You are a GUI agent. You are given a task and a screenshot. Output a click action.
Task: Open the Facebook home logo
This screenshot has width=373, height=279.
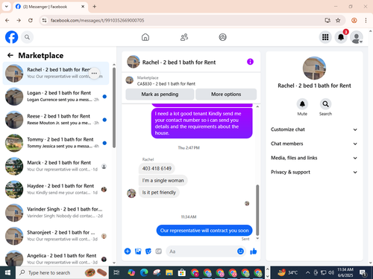pos(12,37)
